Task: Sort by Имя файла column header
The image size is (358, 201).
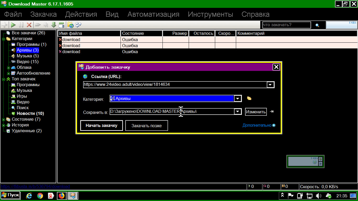Action: pyautogui.click(x=89, y=33)
